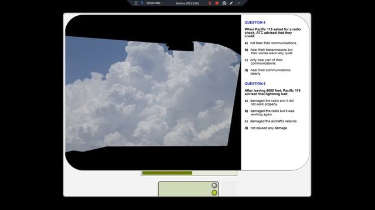The width and height of the screenshot is (375, 210).
Task: Click the 1920x1080 resolution label
Action: (153, 3)
